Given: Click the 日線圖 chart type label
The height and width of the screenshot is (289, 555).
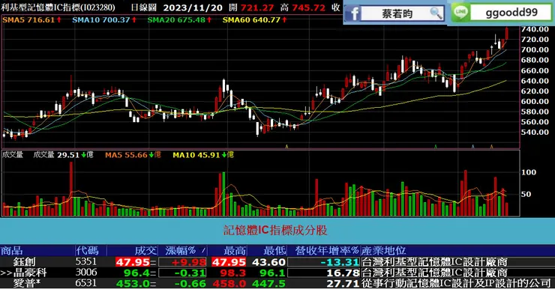Looking at the screenshot, I should [x=144, y=7].
